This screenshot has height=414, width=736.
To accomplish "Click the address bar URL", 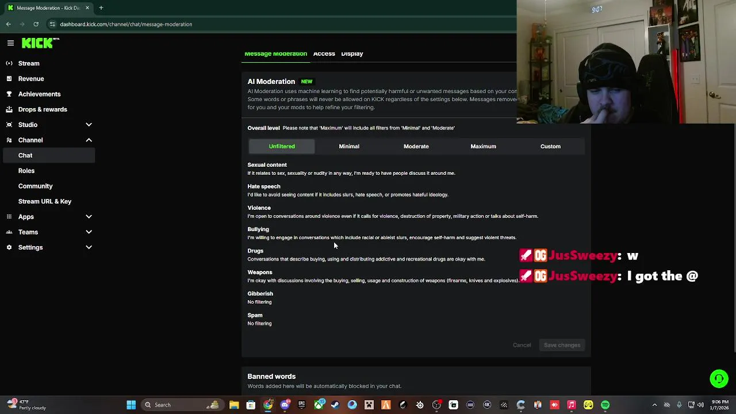I will pos(126,24).
